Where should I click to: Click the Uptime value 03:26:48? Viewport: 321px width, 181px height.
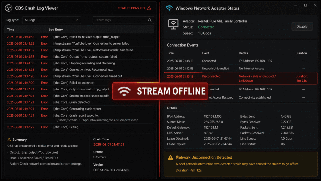(x=99, y=157)
